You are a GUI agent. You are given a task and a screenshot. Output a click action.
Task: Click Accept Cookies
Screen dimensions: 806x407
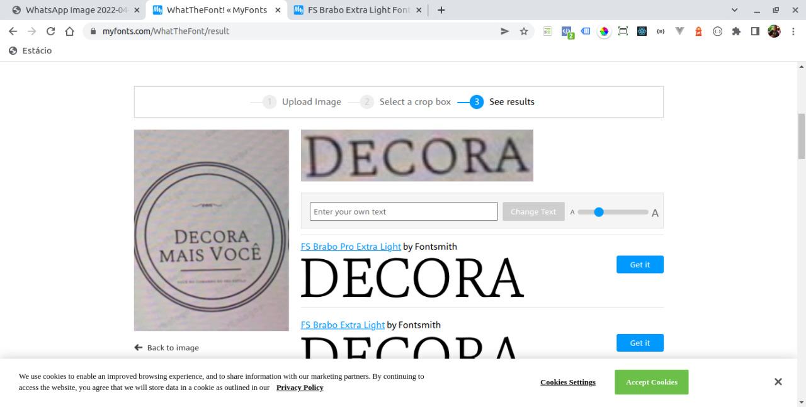click(x=651, y=382)
